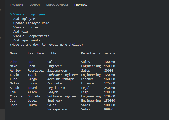Screen dimensions: 169x120
Task: Click the last name Chan
Action: 31,66
